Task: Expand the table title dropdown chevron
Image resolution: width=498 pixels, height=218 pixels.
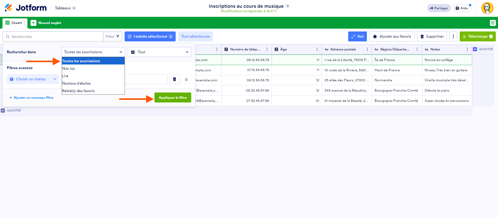Action: pos(288,6)
